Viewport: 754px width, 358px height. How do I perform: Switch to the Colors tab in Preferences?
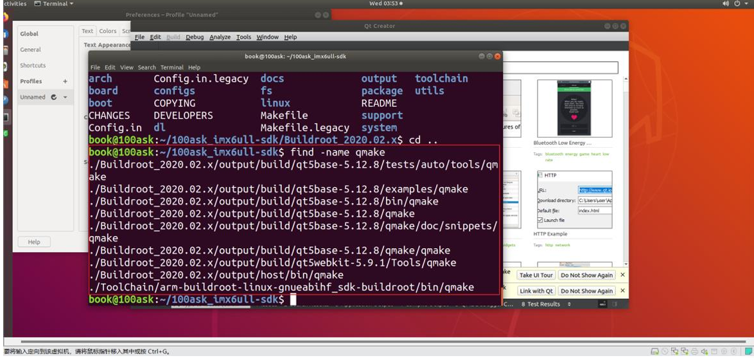pyautogui.click(x=108, y=31)
